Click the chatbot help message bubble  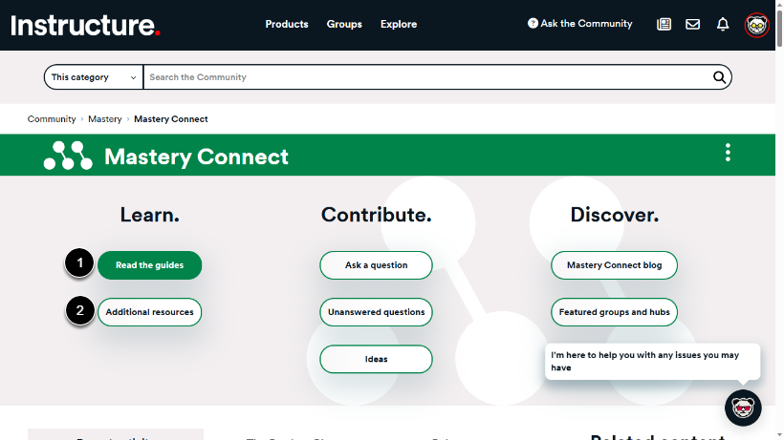click(x=652, y=362)
